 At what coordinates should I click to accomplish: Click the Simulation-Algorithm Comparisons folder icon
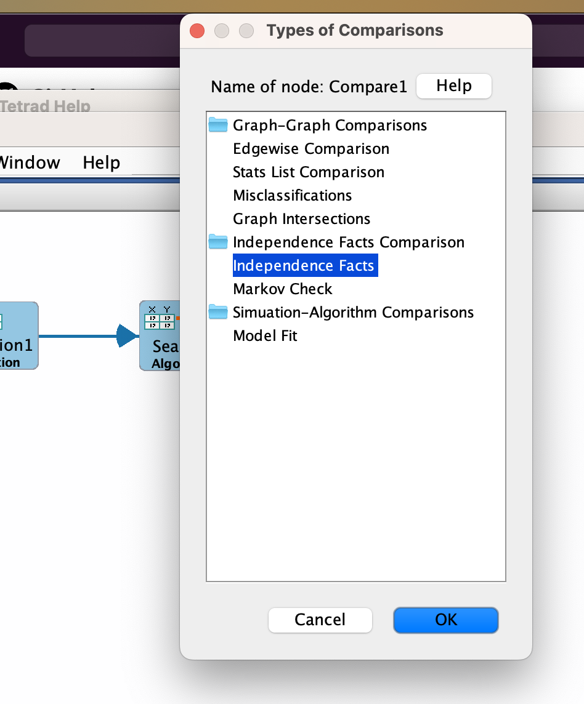(x=217, y=312)
